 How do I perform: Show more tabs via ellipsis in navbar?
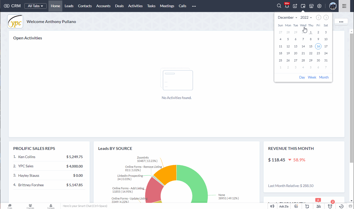click(194, 6)
